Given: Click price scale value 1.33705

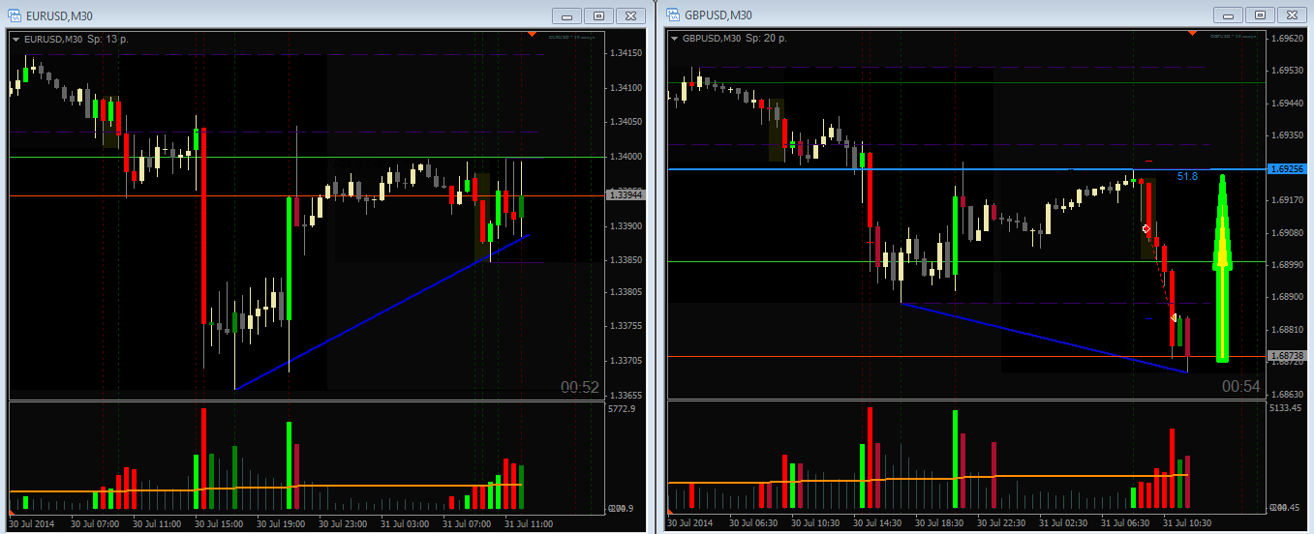Looking at the screenshot, I should pos(624,361).
